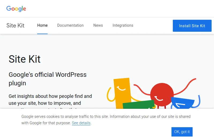214x140 pixels.
Task: Click "Google's official WordPress plugin" subtitle
Action: (48, 79)
